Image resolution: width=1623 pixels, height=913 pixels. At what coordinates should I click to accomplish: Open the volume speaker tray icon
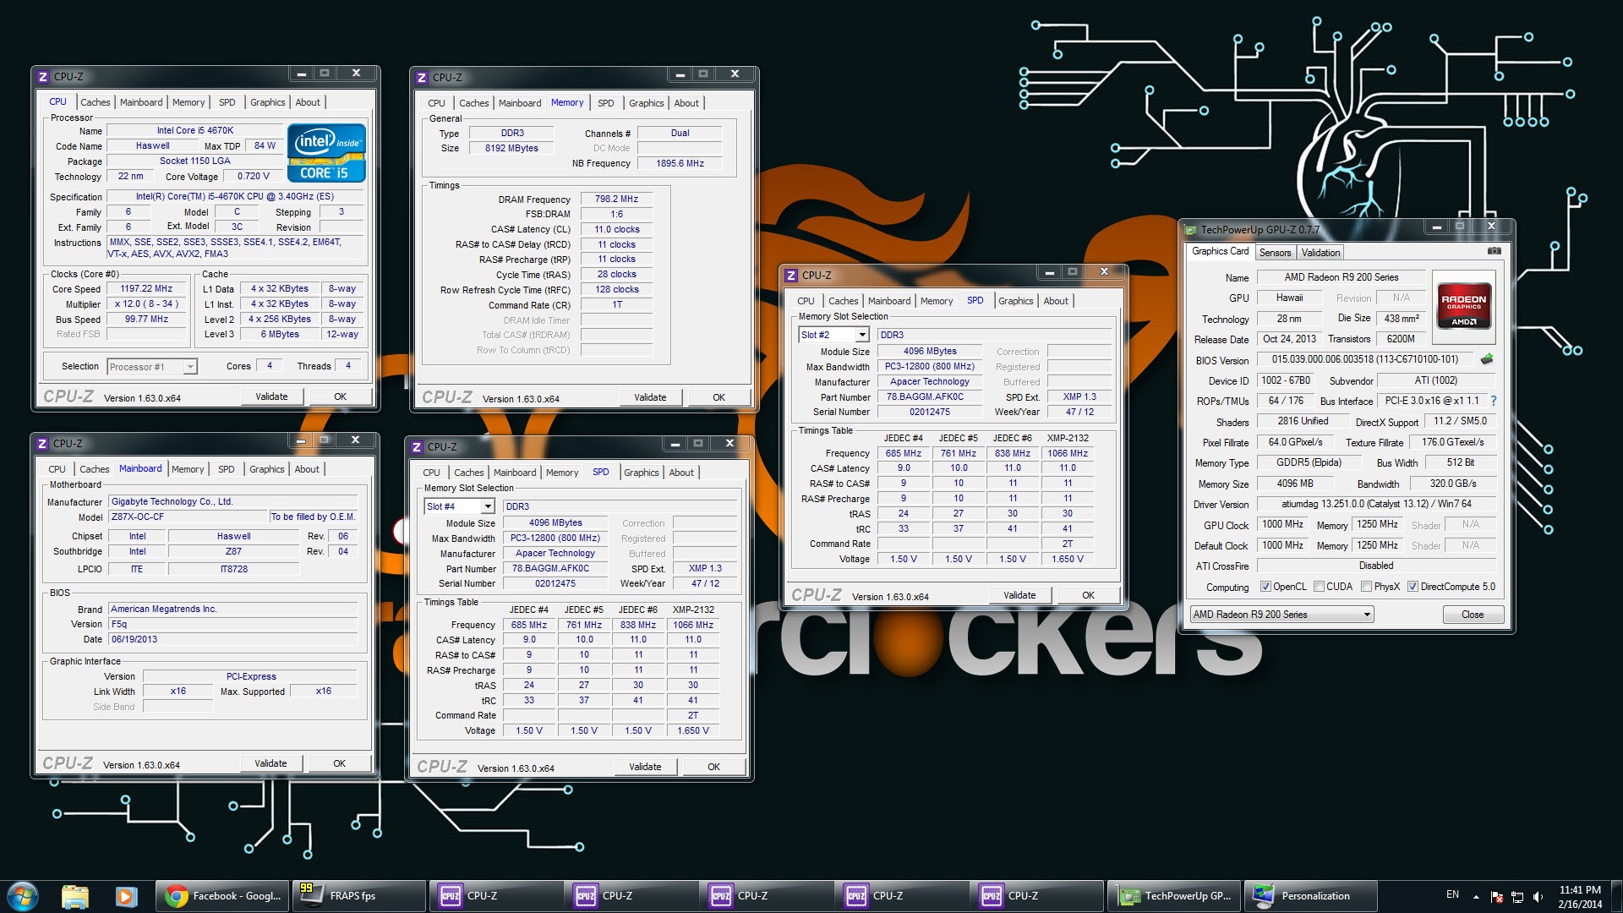coord(1538,896)
